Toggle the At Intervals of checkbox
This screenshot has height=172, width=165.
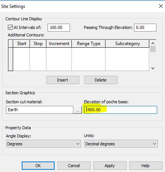coord(10,27)
